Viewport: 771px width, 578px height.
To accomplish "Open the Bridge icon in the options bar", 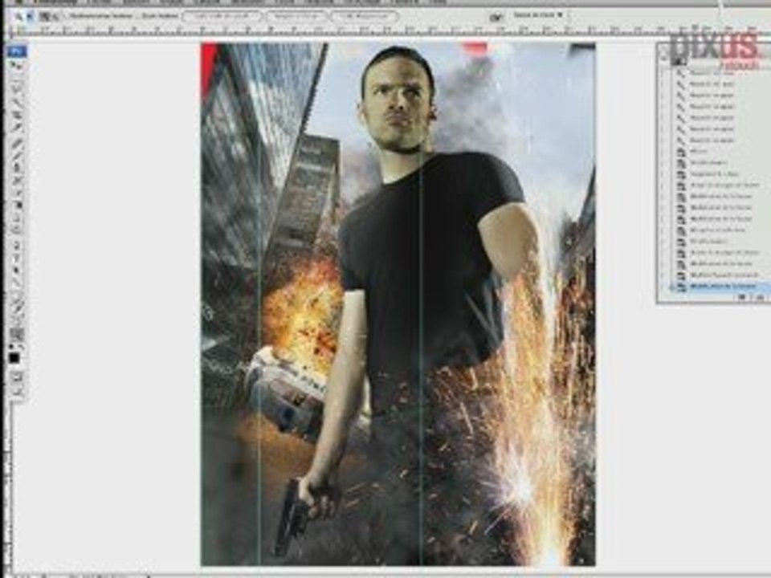I will point(496,17).
